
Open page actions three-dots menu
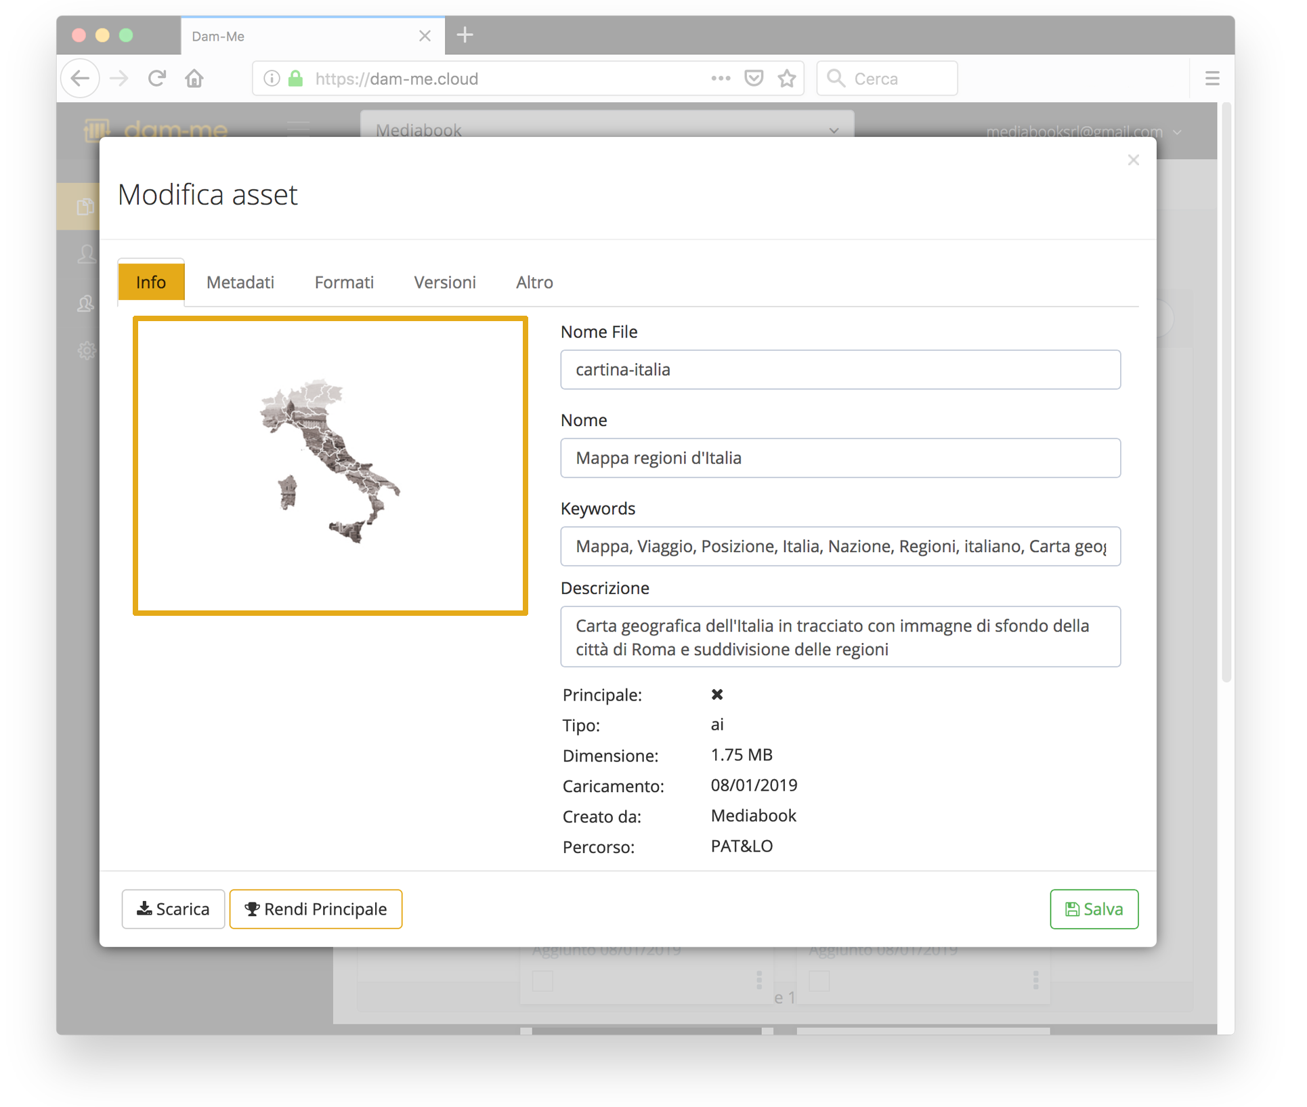pos(721,79)
